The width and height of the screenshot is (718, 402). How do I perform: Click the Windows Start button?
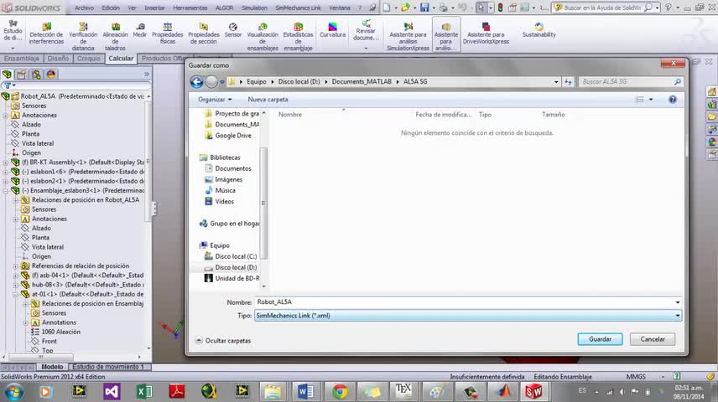13,392
